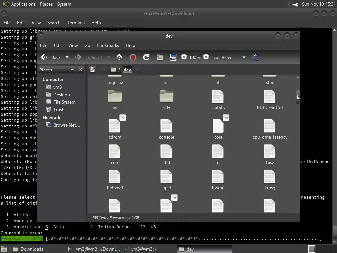Click the clock in top panel
Image resolution: width=337 pixels, height=253 pixels.
coord(319,4)
